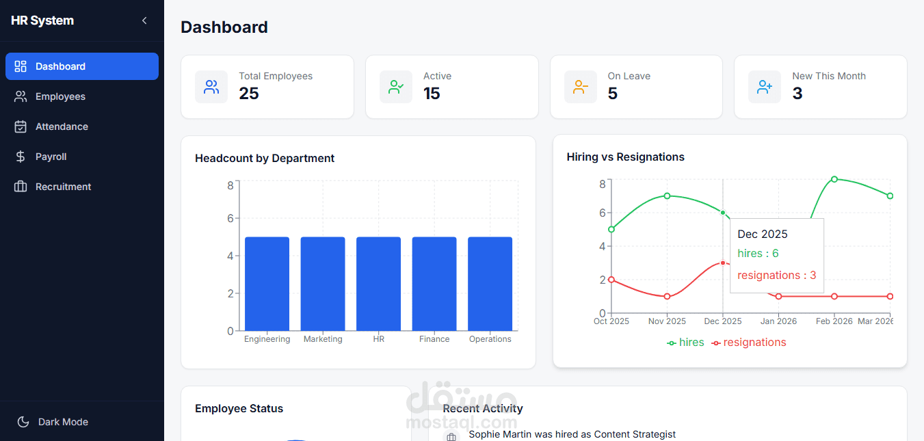Click the On Leave value 5
The height and width of the screenshot is (441, 924).
point(613,94)
